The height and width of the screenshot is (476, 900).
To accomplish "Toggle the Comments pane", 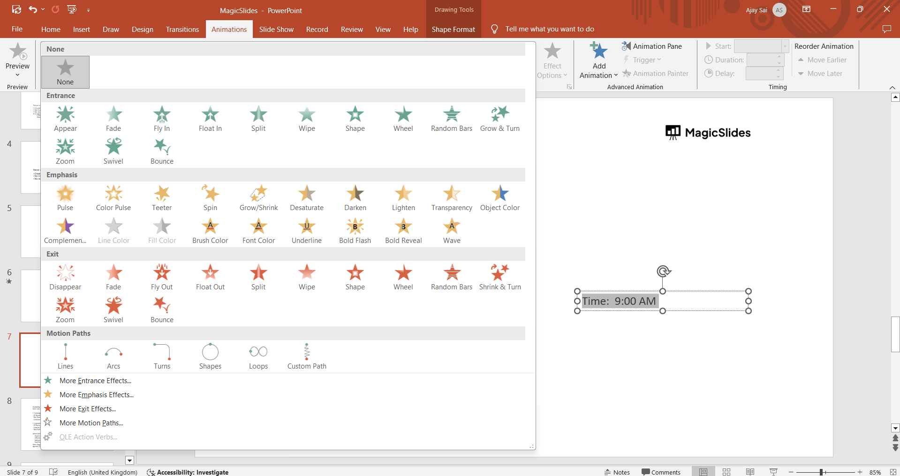I will (x=661, y=472).
